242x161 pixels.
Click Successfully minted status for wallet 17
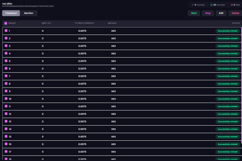(227, 152)
